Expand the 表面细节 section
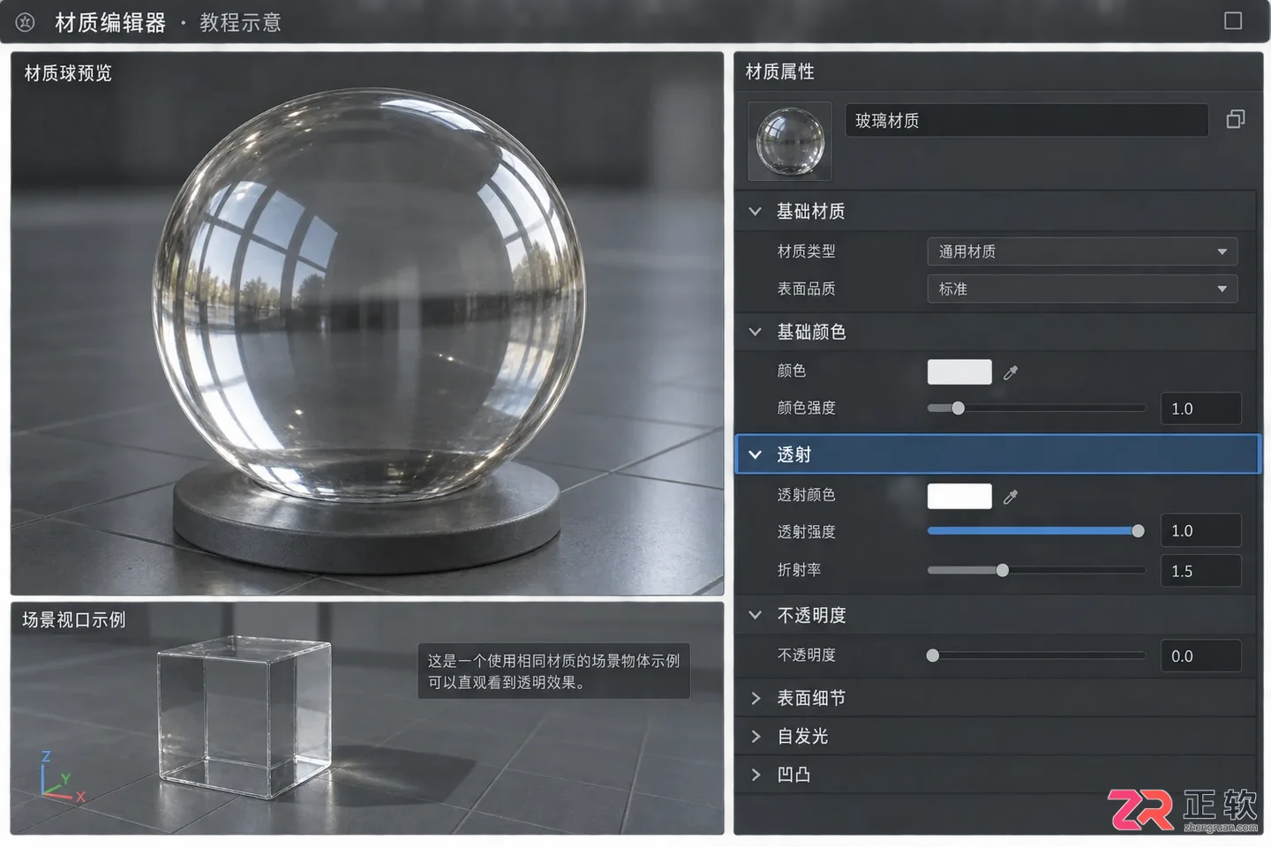 point(756,699)
